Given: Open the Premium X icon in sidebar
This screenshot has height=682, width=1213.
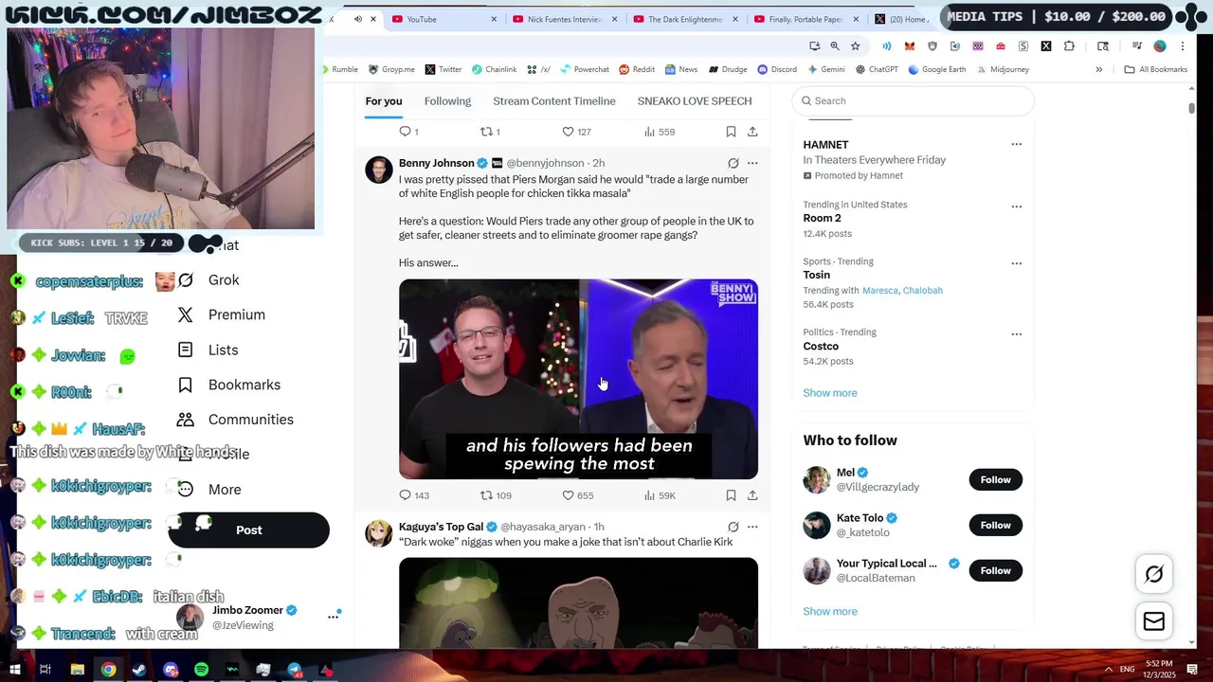Looking at the screenshot, I should (x=186, y=314).
